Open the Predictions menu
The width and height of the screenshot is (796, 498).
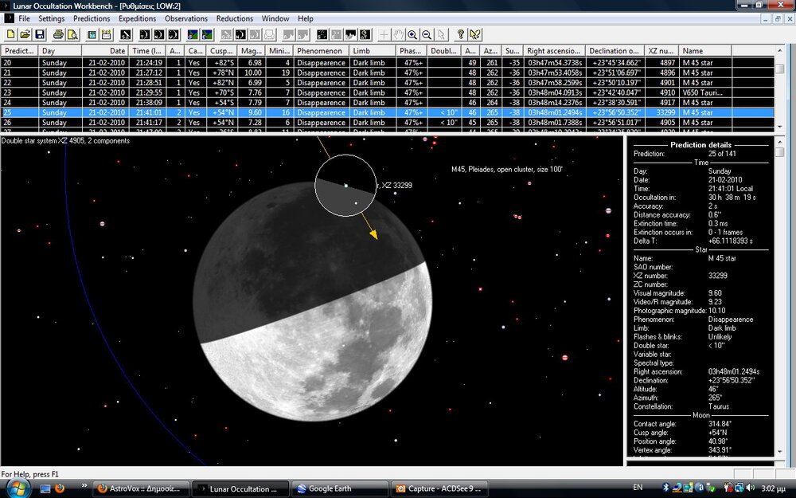(x=92, y=18)
